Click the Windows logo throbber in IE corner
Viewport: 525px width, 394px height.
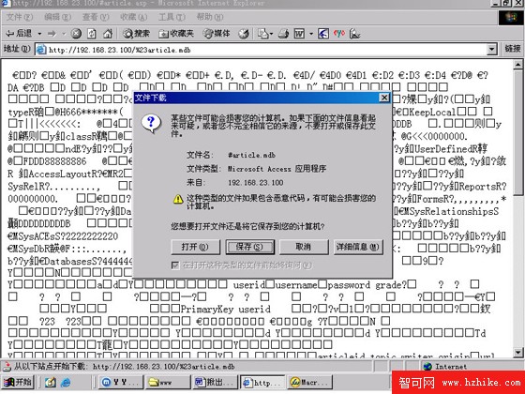tap(511, 18)
